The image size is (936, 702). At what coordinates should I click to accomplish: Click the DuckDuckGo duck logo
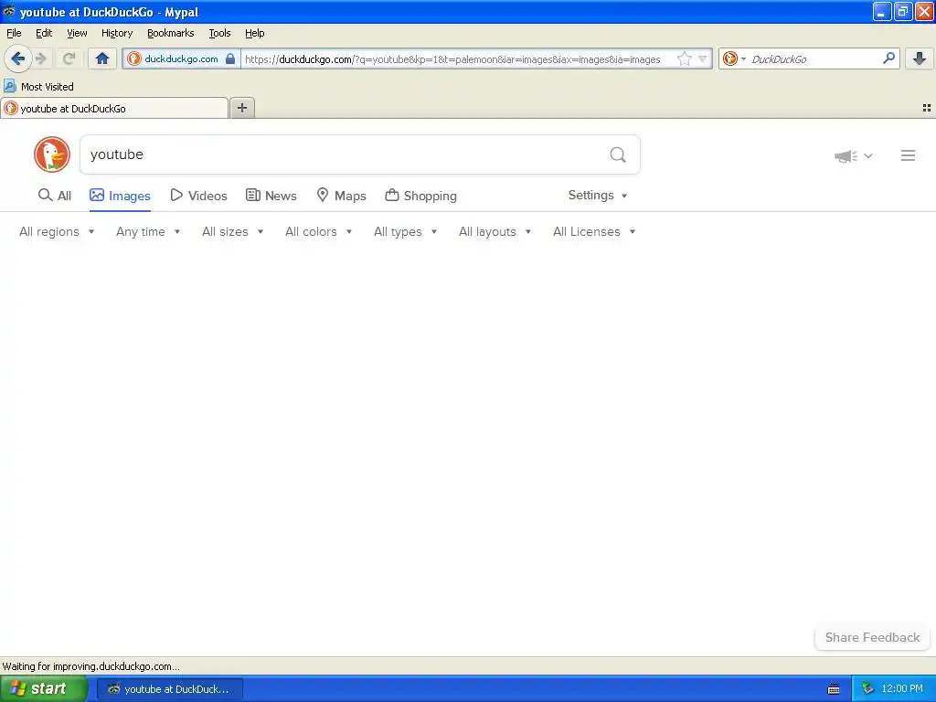pyautogui.click(x=52, y=154)
